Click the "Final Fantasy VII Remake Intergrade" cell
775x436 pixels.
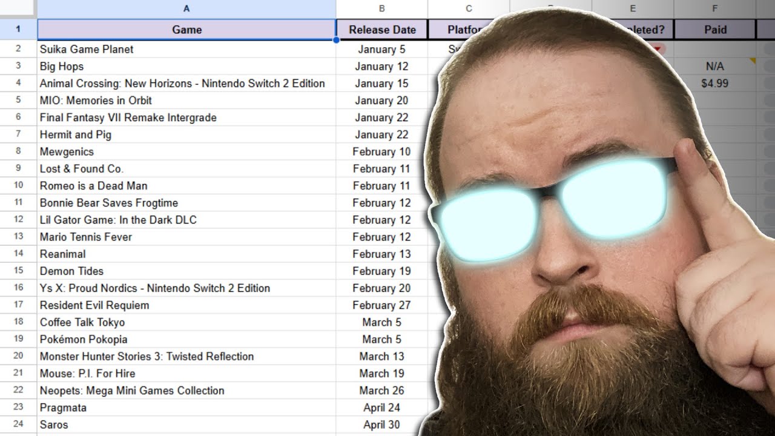coord(186,117)
